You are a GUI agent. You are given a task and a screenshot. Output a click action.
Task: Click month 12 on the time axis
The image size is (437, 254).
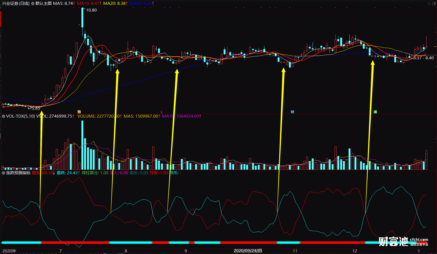click(355, 251)
